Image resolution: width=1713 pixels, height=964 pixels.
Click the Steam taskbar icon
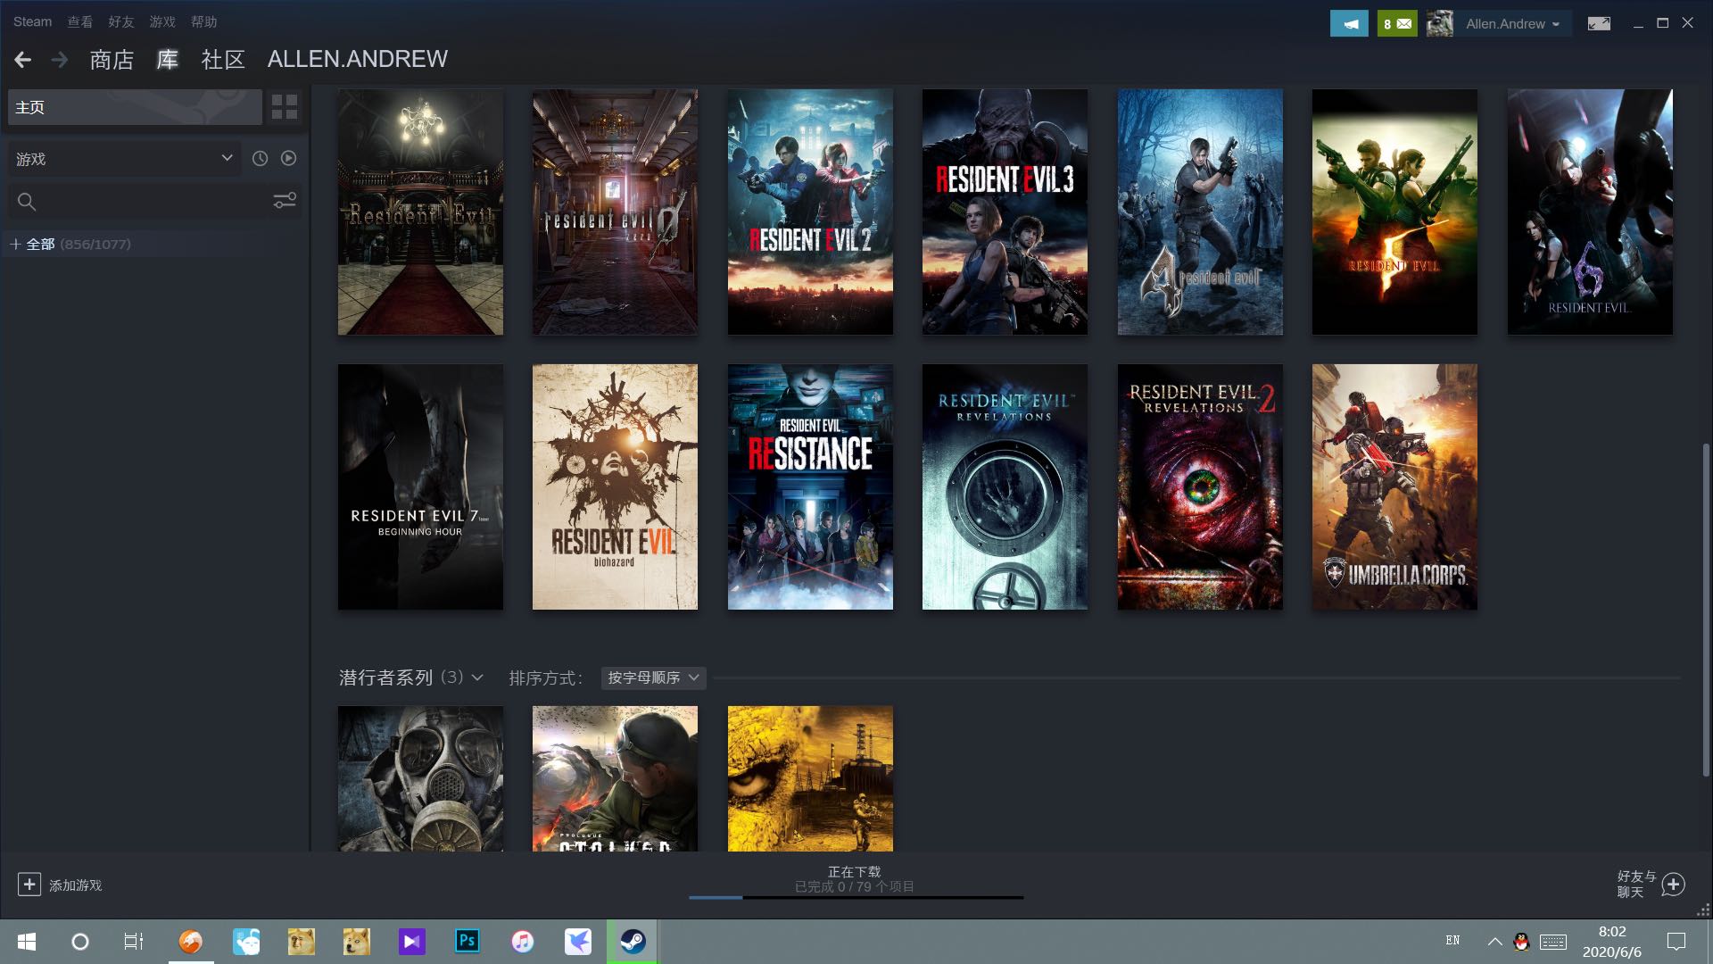pos(633,941)
